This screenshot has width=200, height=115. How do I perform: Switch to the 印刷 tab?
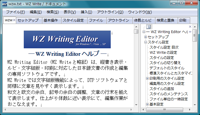coord(184,20)
